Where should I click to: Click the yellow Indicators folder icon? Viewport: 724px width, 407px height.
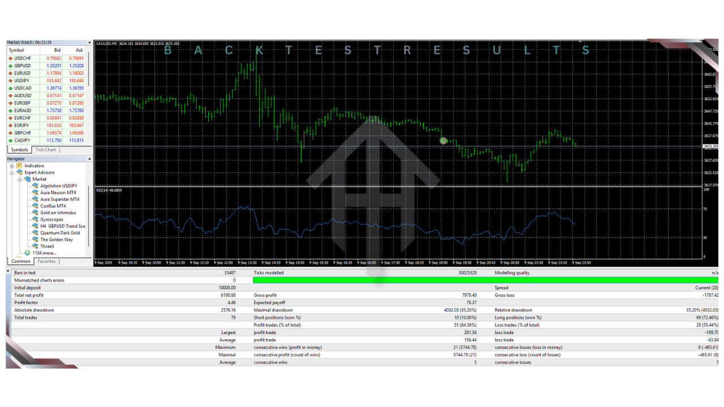(19, 166)
